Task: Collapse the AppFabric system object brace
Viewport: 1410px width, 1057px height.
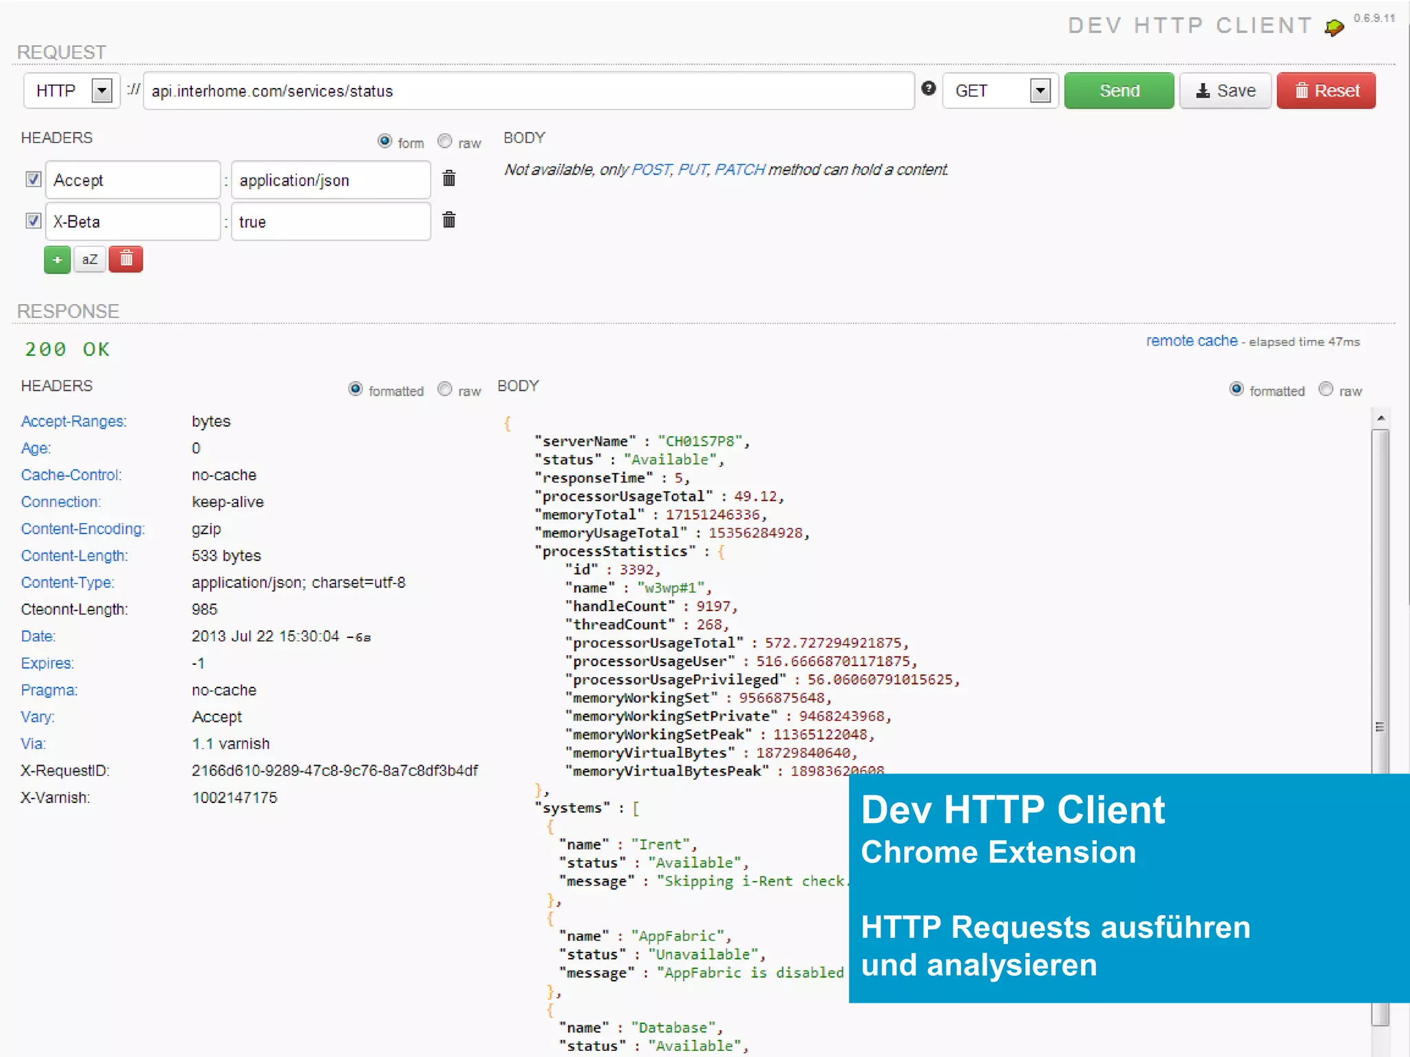Action: (550, 918)
